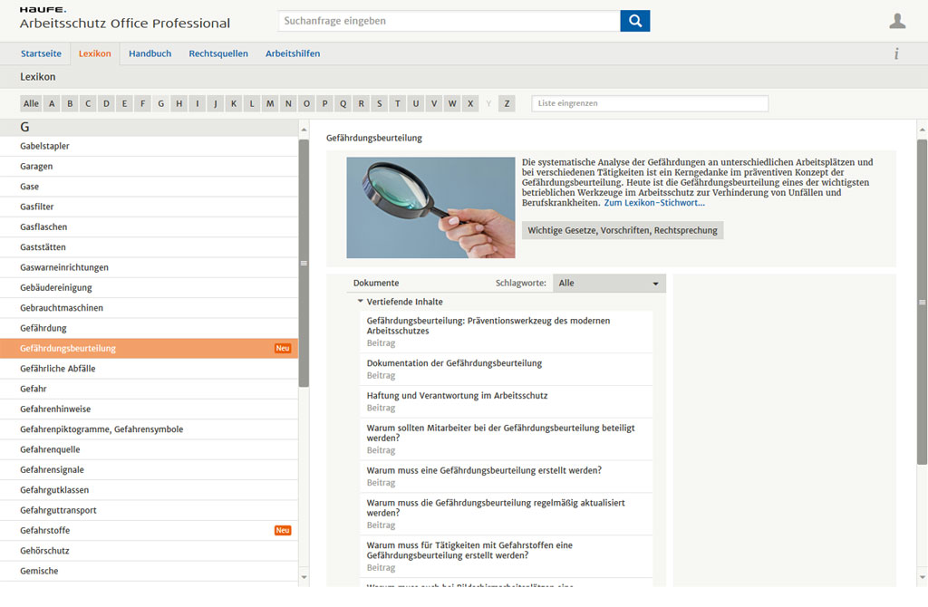Open 'Warum muss eine Gefährdungsbeurteilung erstellt werden?'

[x=506, y=477]
